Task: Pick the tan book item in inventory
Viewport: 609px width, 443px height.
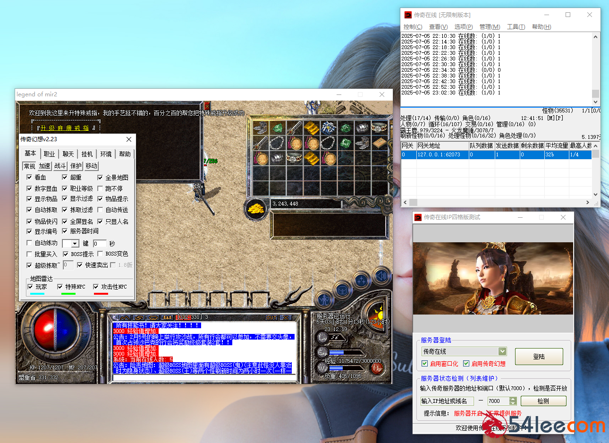Action: click(379, 143)
